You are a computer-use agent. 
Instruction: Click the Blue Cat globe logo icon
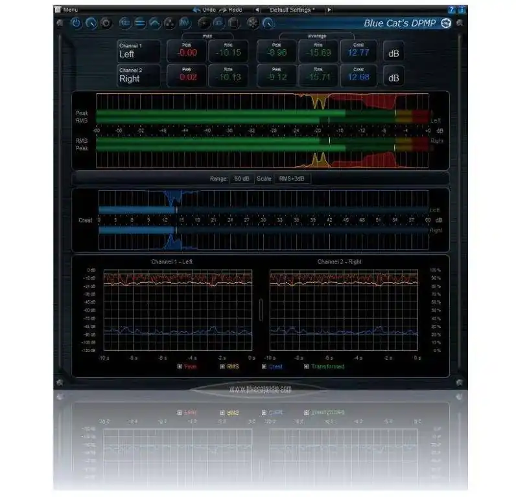(446, 23)
